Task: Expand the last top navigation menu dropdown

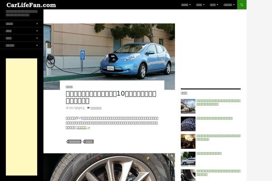Action: click(229, 5)
